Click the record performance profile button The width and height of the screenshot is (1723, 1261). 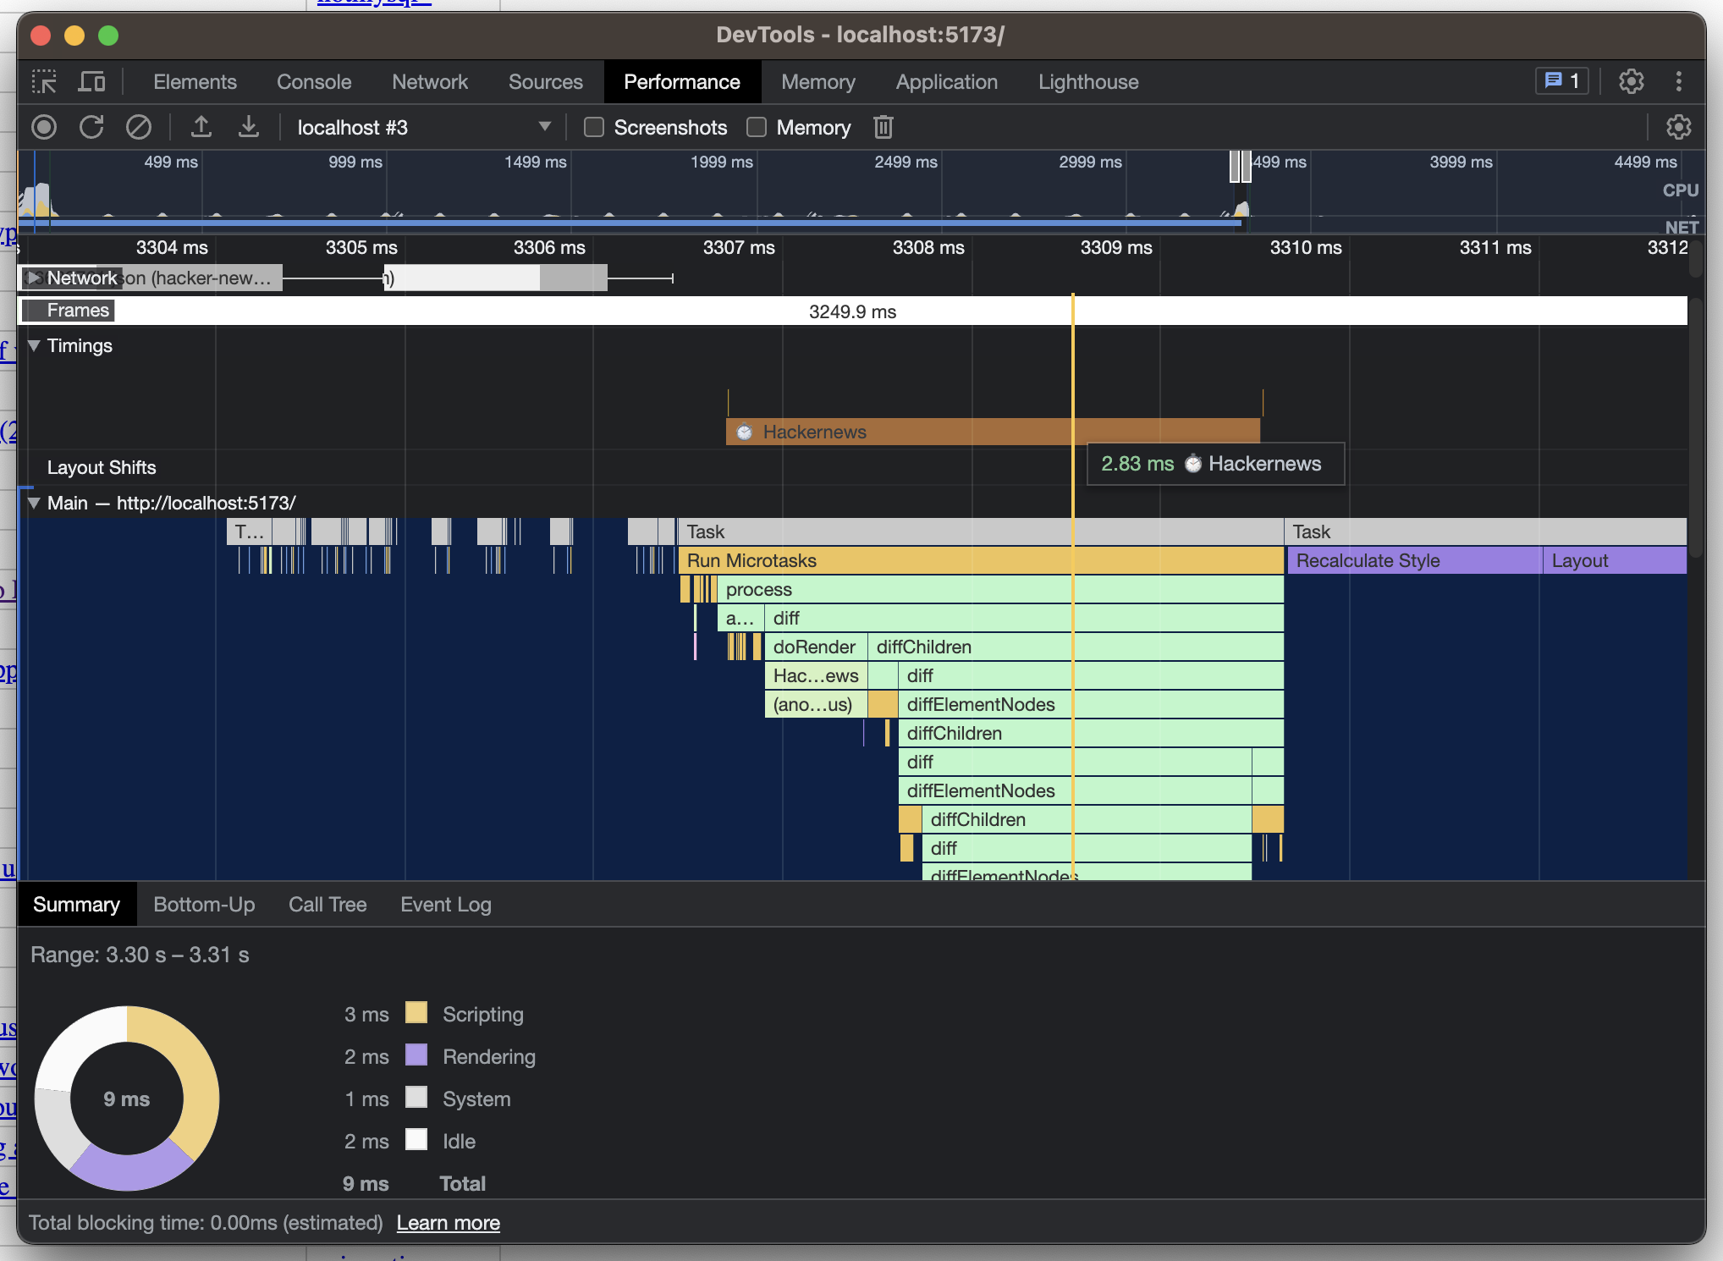tap(44, 128)
